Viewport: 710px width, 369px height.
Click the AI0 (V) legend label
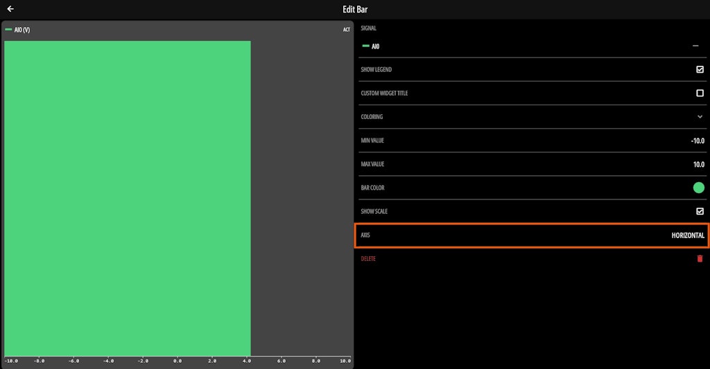21,30
